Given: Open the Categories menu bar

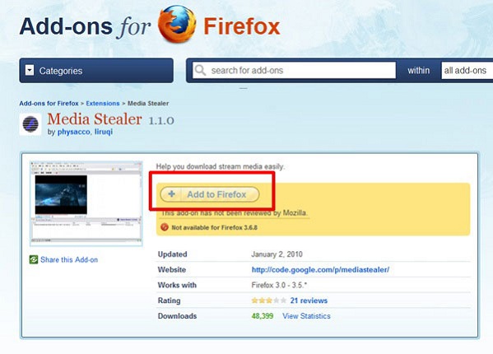Looking at the screenshot, I should (x=96, y=71).
